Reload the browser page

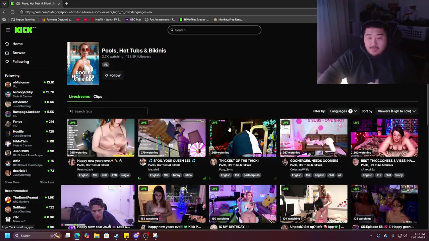tap(12, 12)
